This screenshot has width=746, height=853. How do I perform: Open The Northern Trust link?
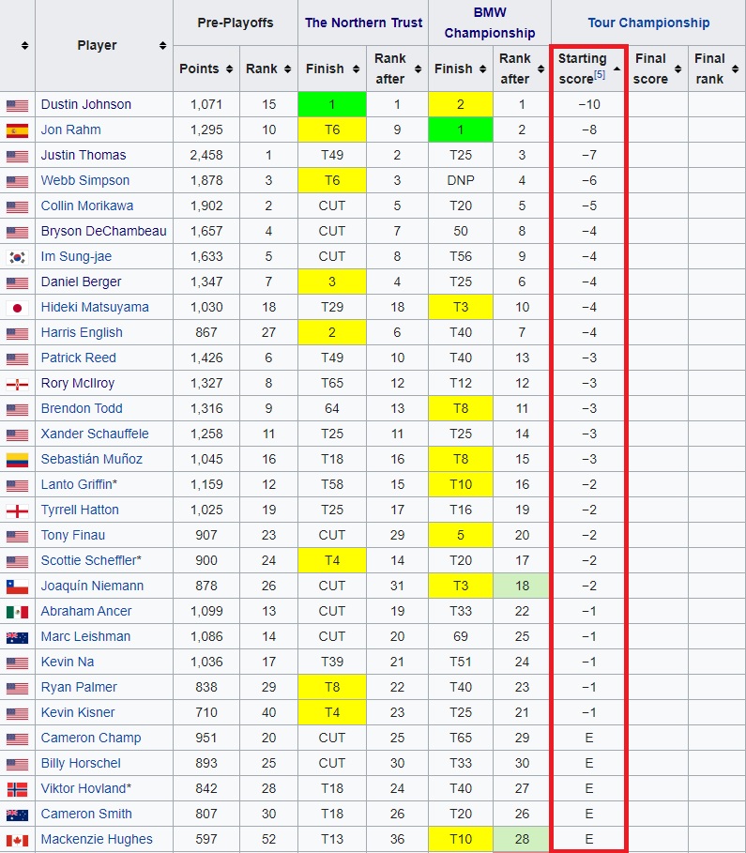click(363, 23)
